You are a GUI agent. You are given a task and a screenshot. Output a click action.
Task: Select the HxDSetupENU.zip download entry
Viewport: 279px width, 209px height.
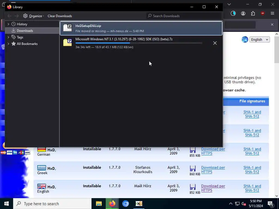141,28
